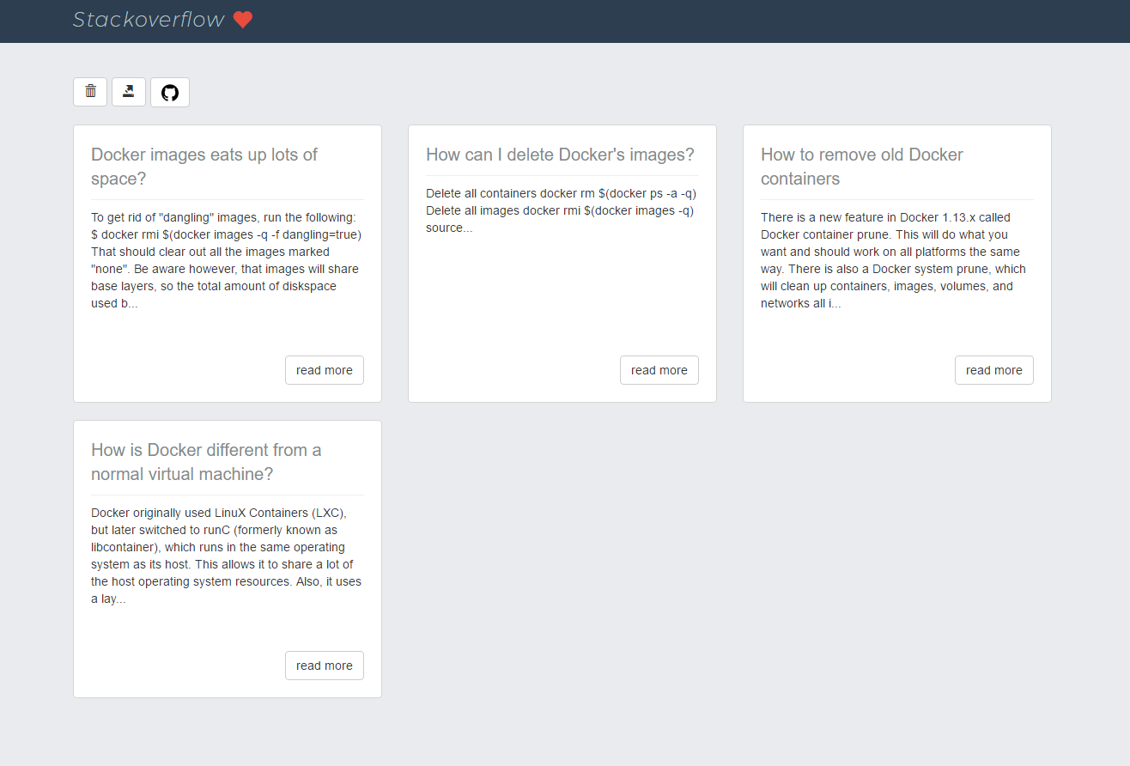Click the text starting 'To get rid of "dangling" images'
The height and width of the screenshot is (766, 1130).
(227, 260)
